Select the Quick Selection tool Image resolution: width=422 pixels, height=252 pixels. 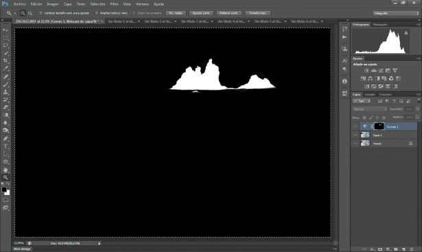point(5,53)
